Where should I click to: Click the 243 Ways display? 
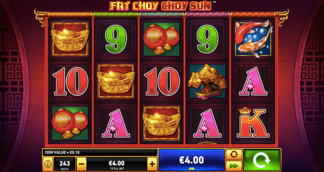tap(64, 164)
